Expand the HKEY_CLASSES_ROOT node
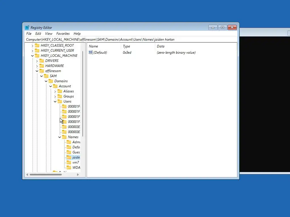Screen dimensions: 290x217 (x=32, y=45)
